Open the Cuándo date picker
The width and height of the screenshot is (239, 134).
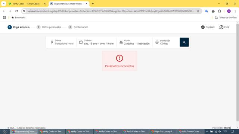[x=96, y=42]
